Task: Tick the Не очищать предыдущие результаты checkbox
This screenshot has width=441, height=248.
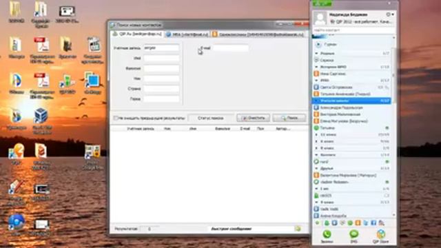Action: pyautogui.click(x=116, y=118)
